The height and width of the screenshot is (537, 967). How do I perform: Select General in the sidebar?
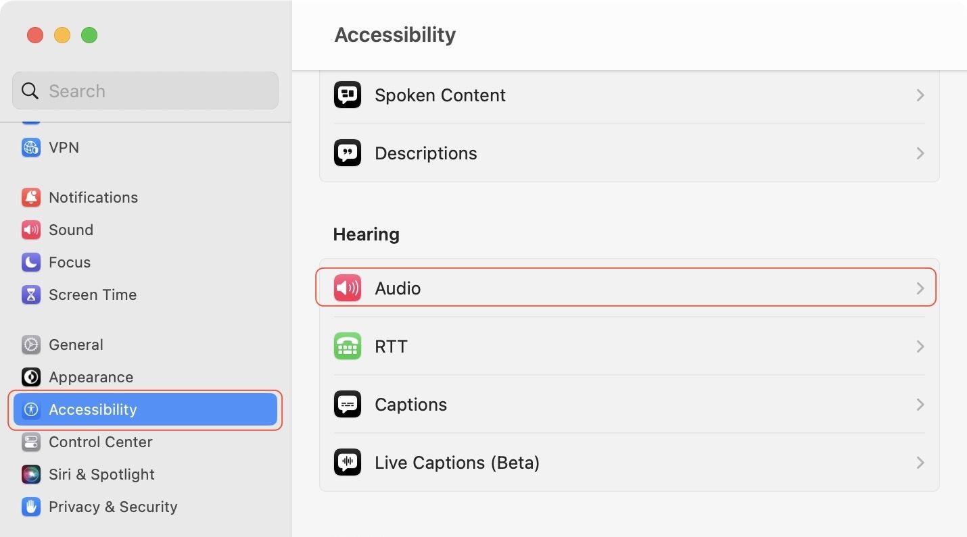tap(76, 344)
